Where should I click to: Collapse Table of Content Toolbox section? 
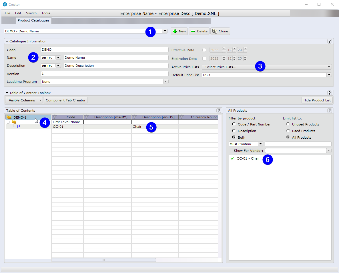(x=7, y=93)
